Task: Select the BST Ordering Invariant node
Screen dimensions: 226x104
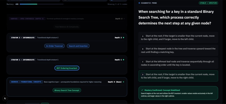Action: (67, 68)
